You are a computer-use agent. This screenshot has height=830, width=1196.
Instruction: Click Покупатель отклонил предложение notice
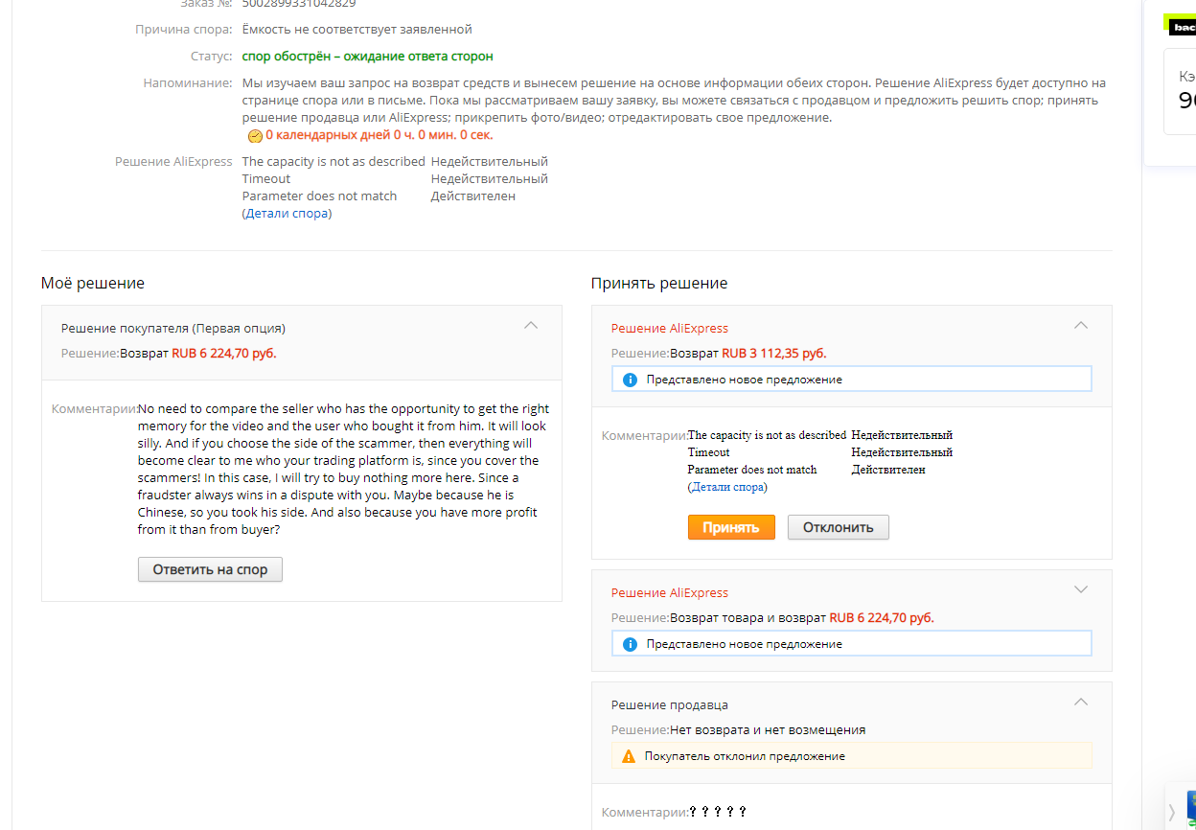coord(745,756)
